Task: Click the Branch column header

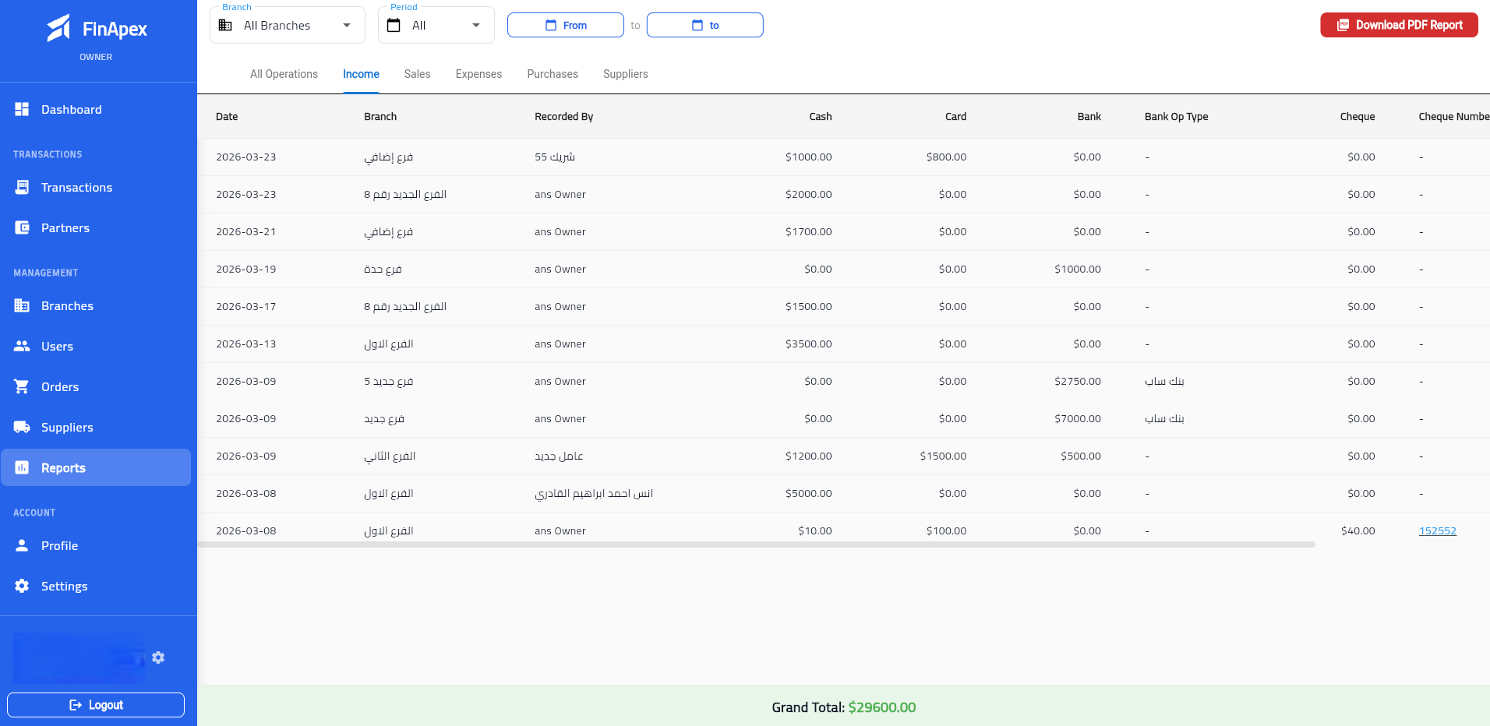Action: (380, 116)
